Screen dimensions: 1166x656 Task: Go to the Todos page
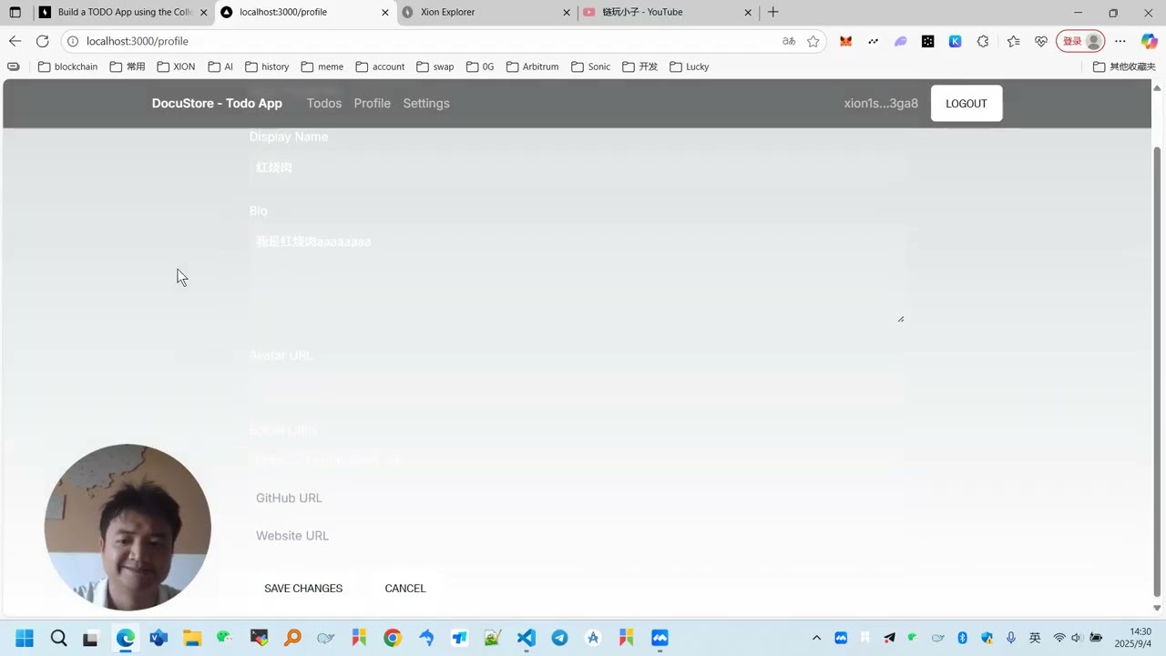click(x=324, y=103)
